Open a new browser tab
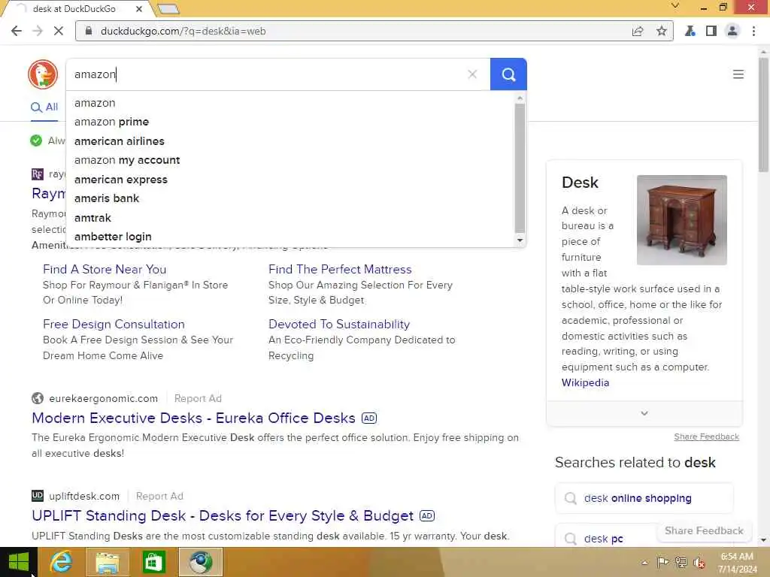 coord(168,8)
